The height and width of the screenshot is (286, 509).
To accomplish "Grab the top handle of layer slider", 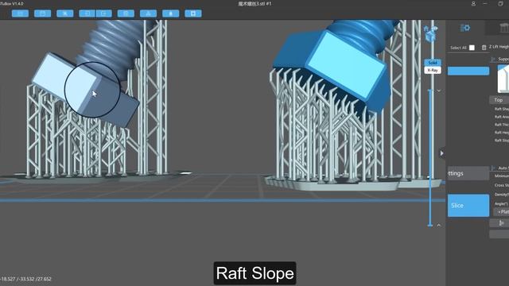I will click(x=430, y=90).
